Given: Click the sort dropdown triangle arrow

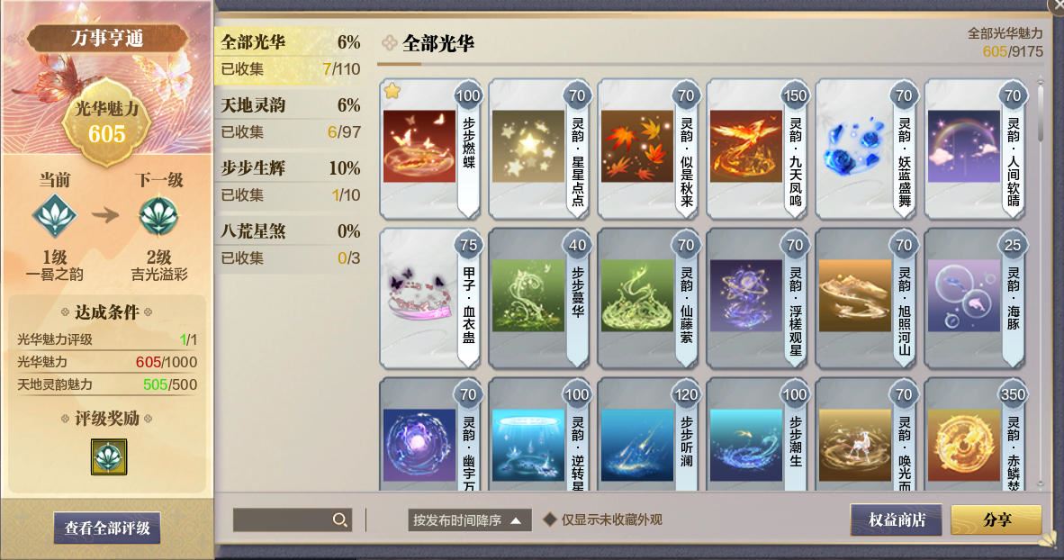Looking at the screenshot, I should tap(517, 520).
